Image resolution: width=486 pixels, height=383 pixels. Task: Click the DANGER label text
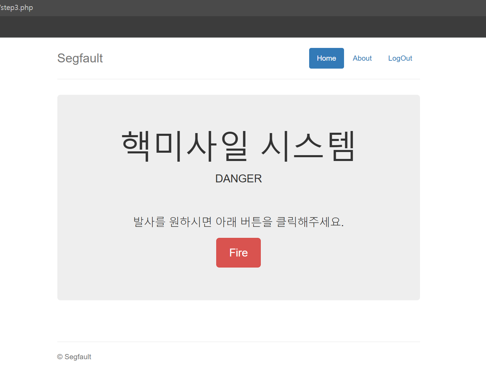(238, 178)
